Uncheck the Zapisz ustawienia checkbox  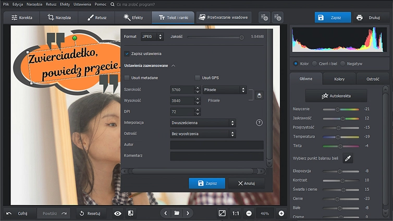(127, 54)
